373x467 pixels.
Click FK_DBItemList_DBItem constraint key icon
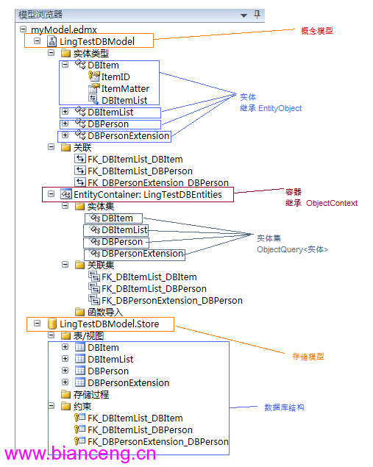(x=80, y=418)
